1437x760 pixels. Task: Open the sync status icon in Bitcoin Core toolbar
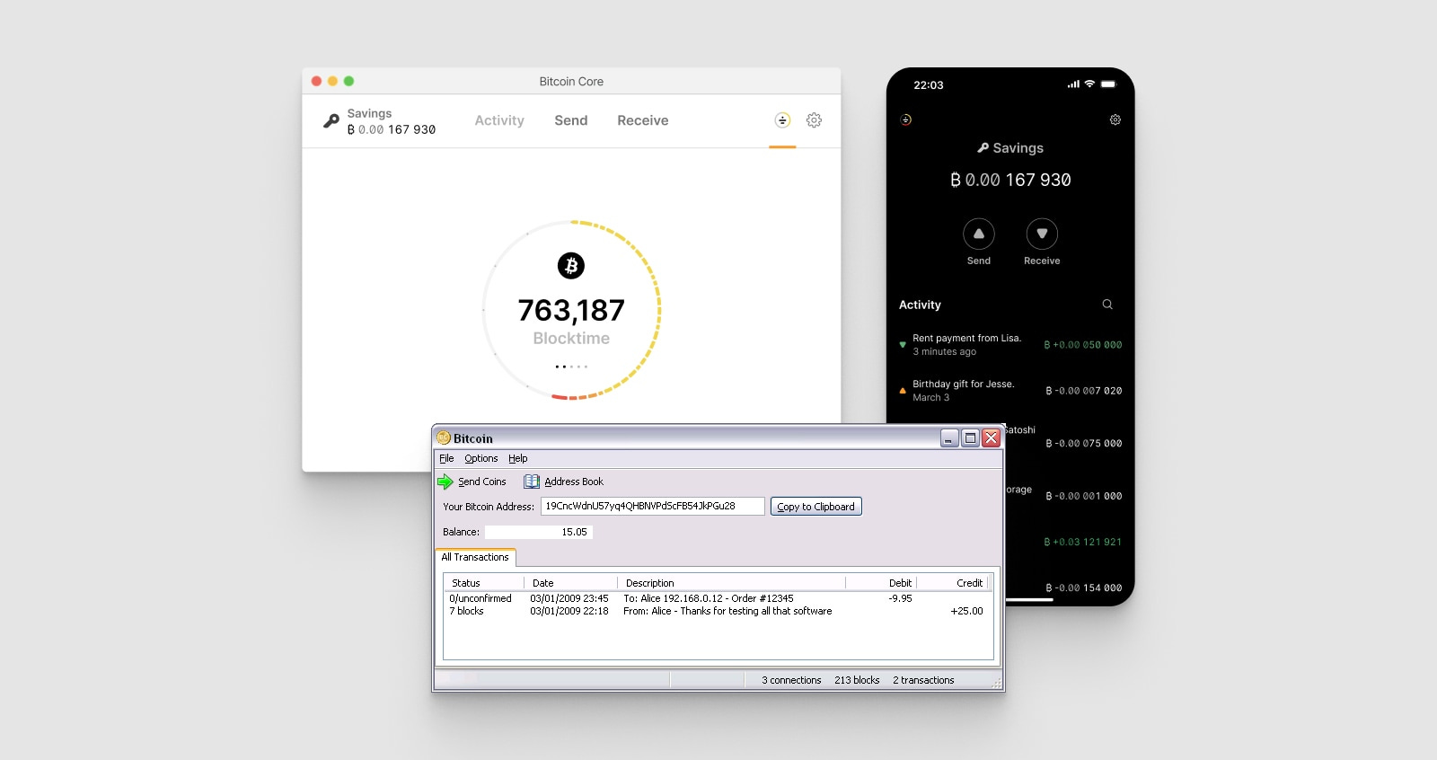(782, 120)
